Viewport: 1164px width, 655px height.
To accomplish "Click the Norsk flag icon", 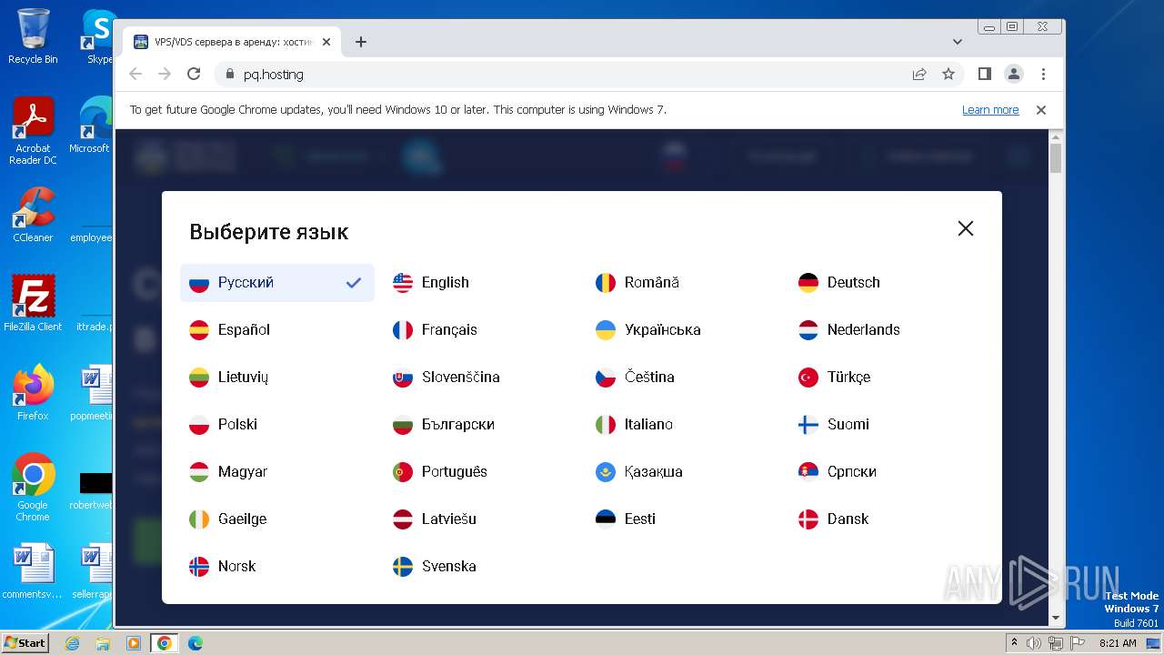I will (199, 567).
